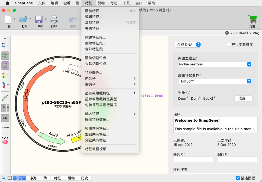Viewport: 262px width, 182px height.
Task: Click the Order shopping cart icon
Action: (x=252, y=19)
